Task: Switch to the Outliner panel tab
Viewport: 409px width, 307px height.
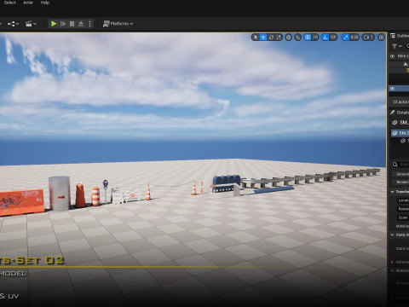Action: tap(400, 36)
